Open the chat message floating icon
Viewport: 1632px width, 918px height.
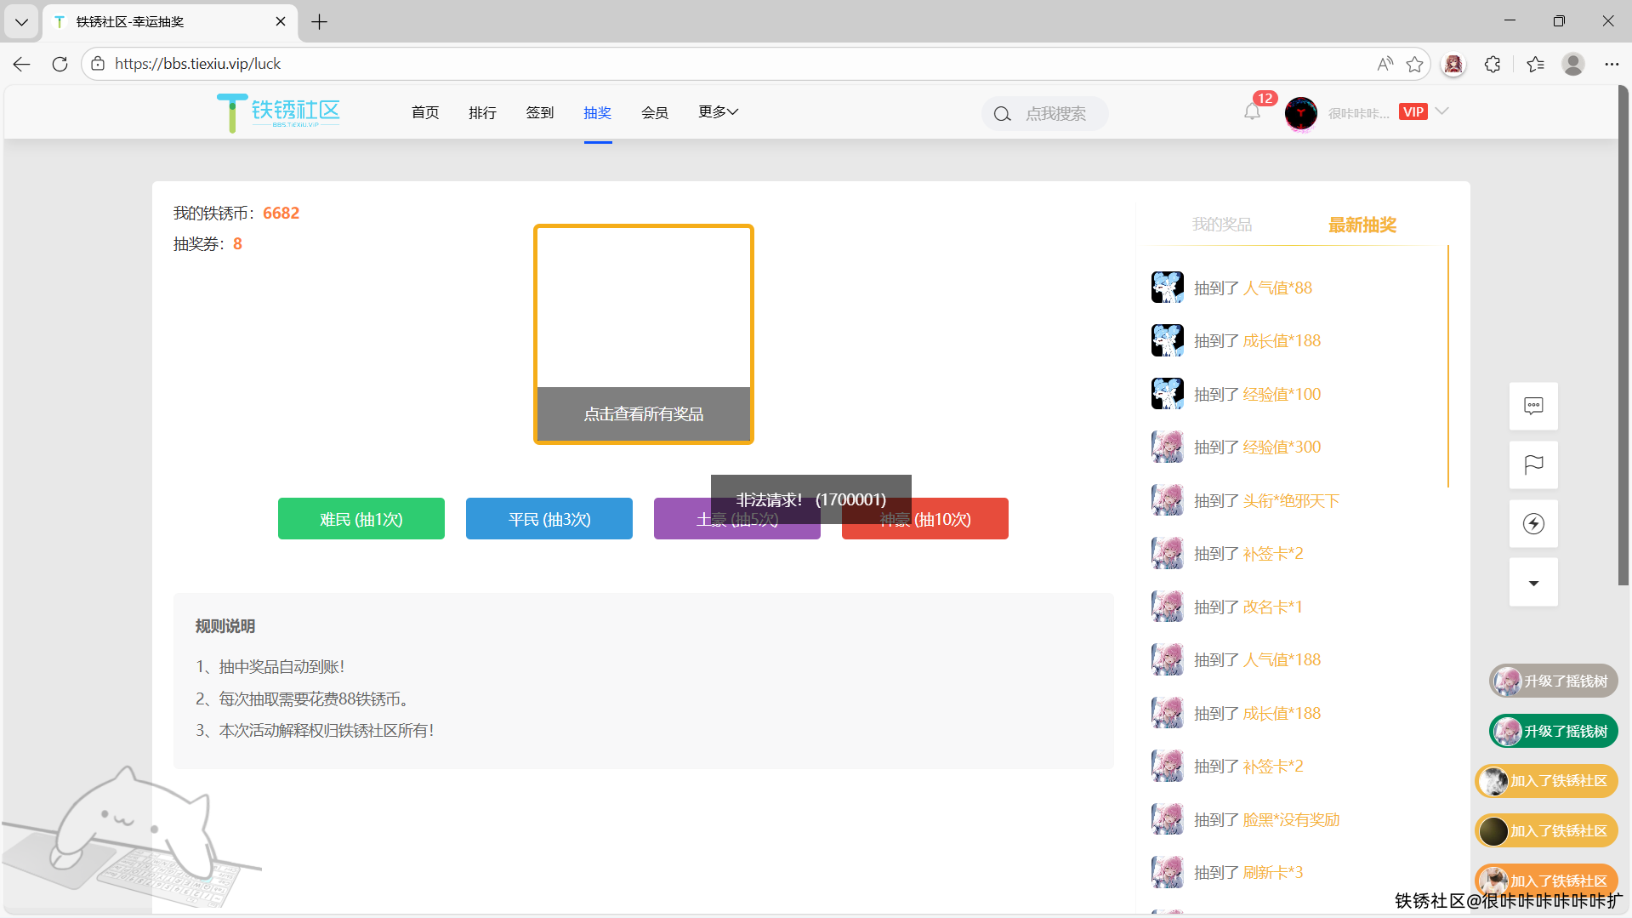[x=1533, y=406]
